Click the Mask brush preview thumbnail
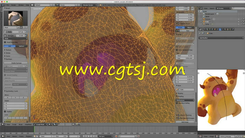The height and width of the screenshot is (138, 245). pos(16,18)
